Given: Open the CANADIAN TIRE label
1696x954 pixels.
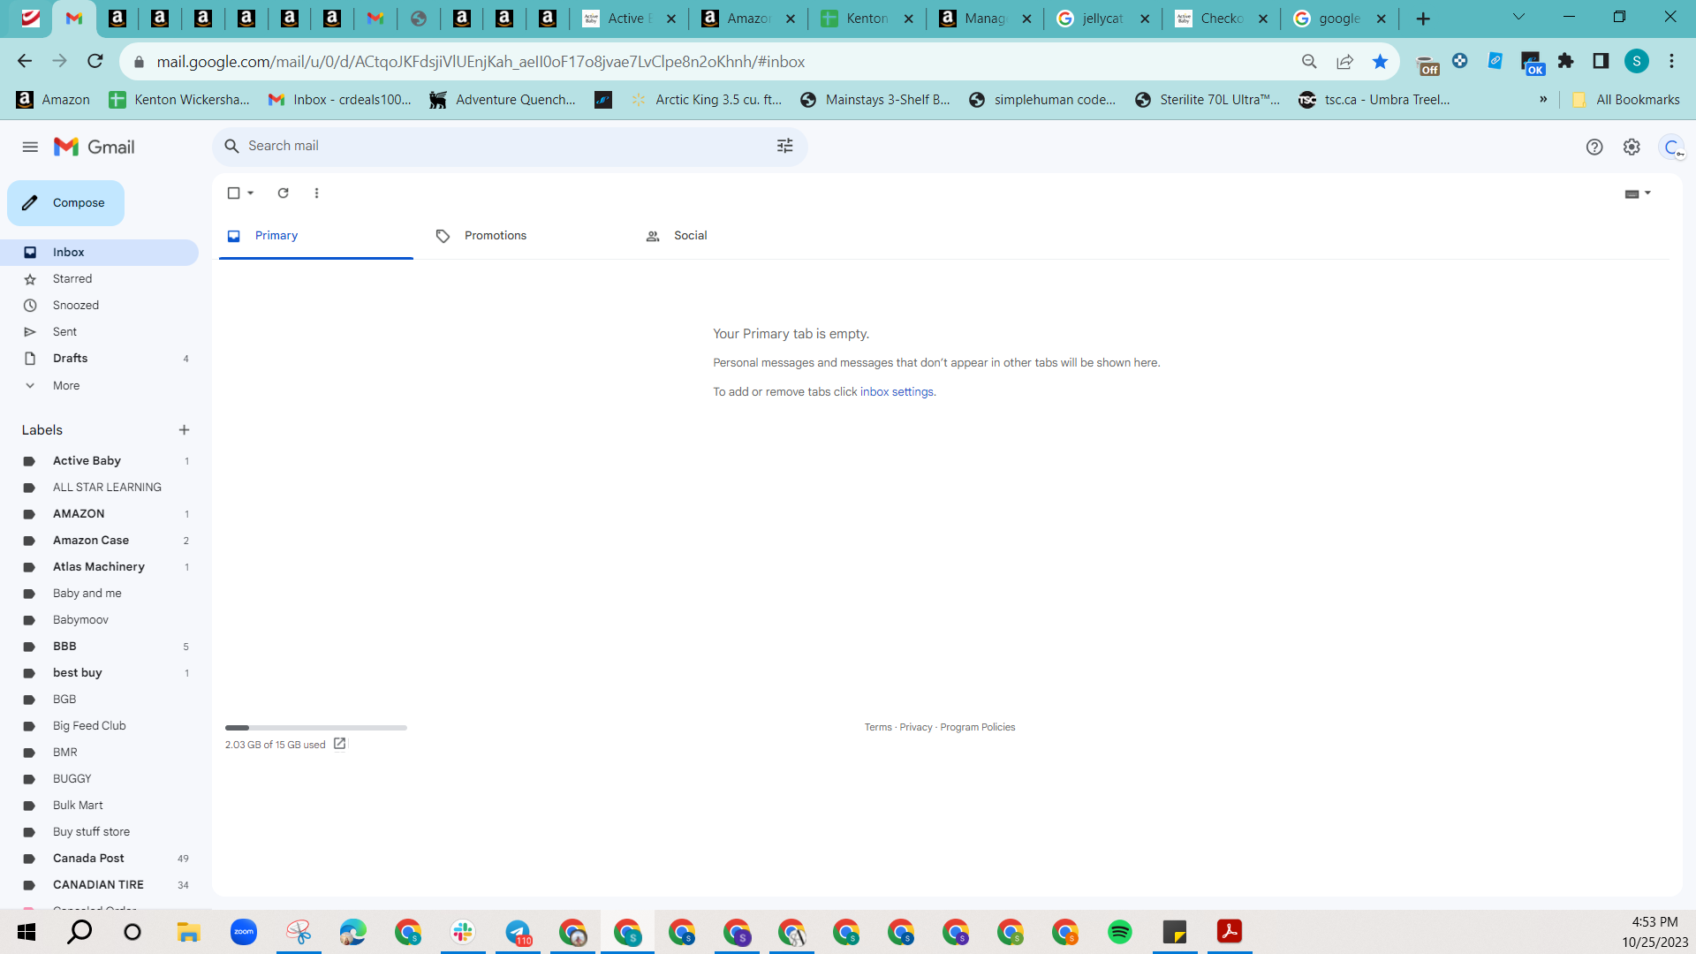Looking at the screenshot, I should [99, 885].
